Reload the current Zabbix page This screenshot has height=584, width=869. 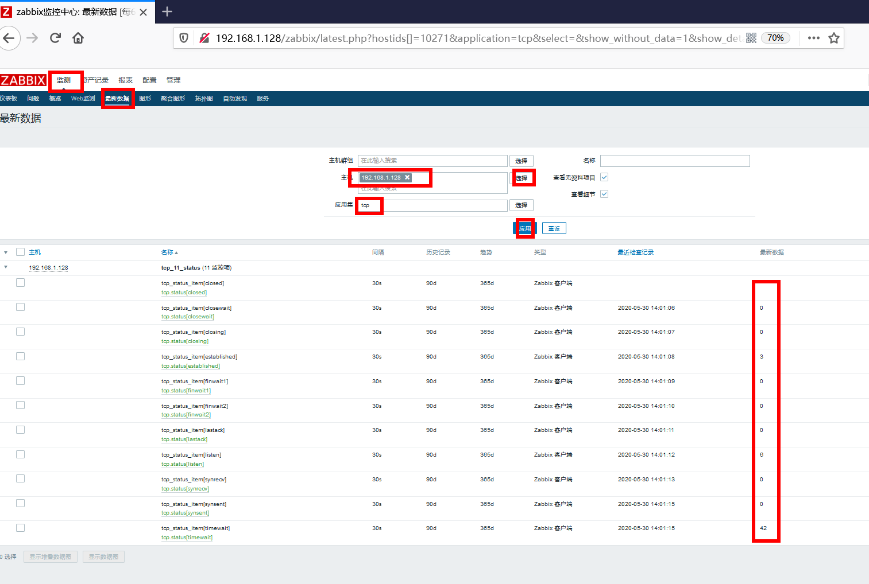click(x=55, y=38)
